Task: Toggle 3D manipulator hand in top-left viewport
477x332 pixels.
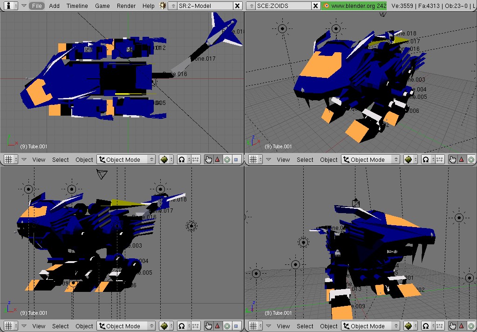Action: (208, 159)
